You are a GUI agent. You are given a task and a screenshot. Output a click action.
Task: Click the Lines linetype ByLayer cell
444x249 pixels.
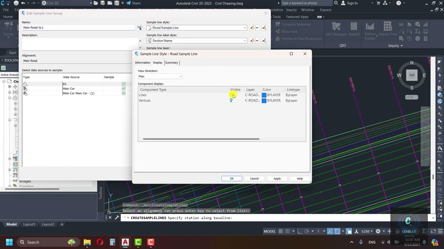291,95
